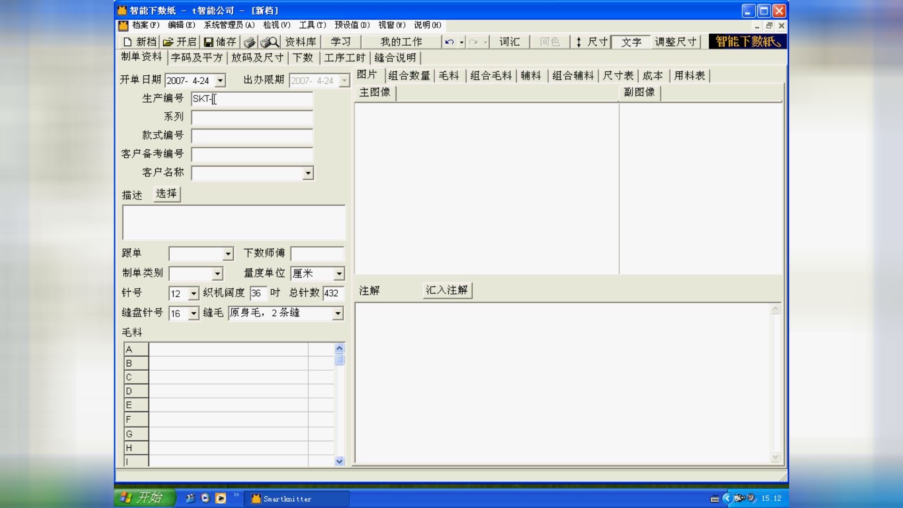Image resolution: width=903 pixels, height=508 pixels.
Task: Expand quick launch chevron on taskbar
Action: (236, 494)
